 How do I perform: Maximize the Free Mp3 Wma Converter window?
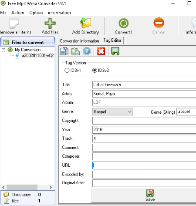[189, 3]
